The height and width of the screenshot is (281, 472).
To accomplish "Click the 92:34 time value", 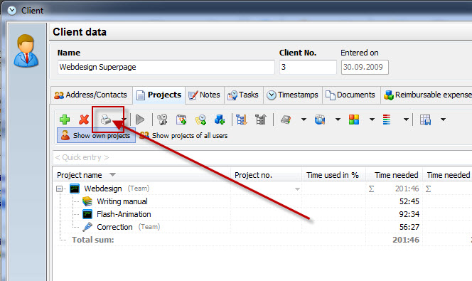I will click(409, 214).
